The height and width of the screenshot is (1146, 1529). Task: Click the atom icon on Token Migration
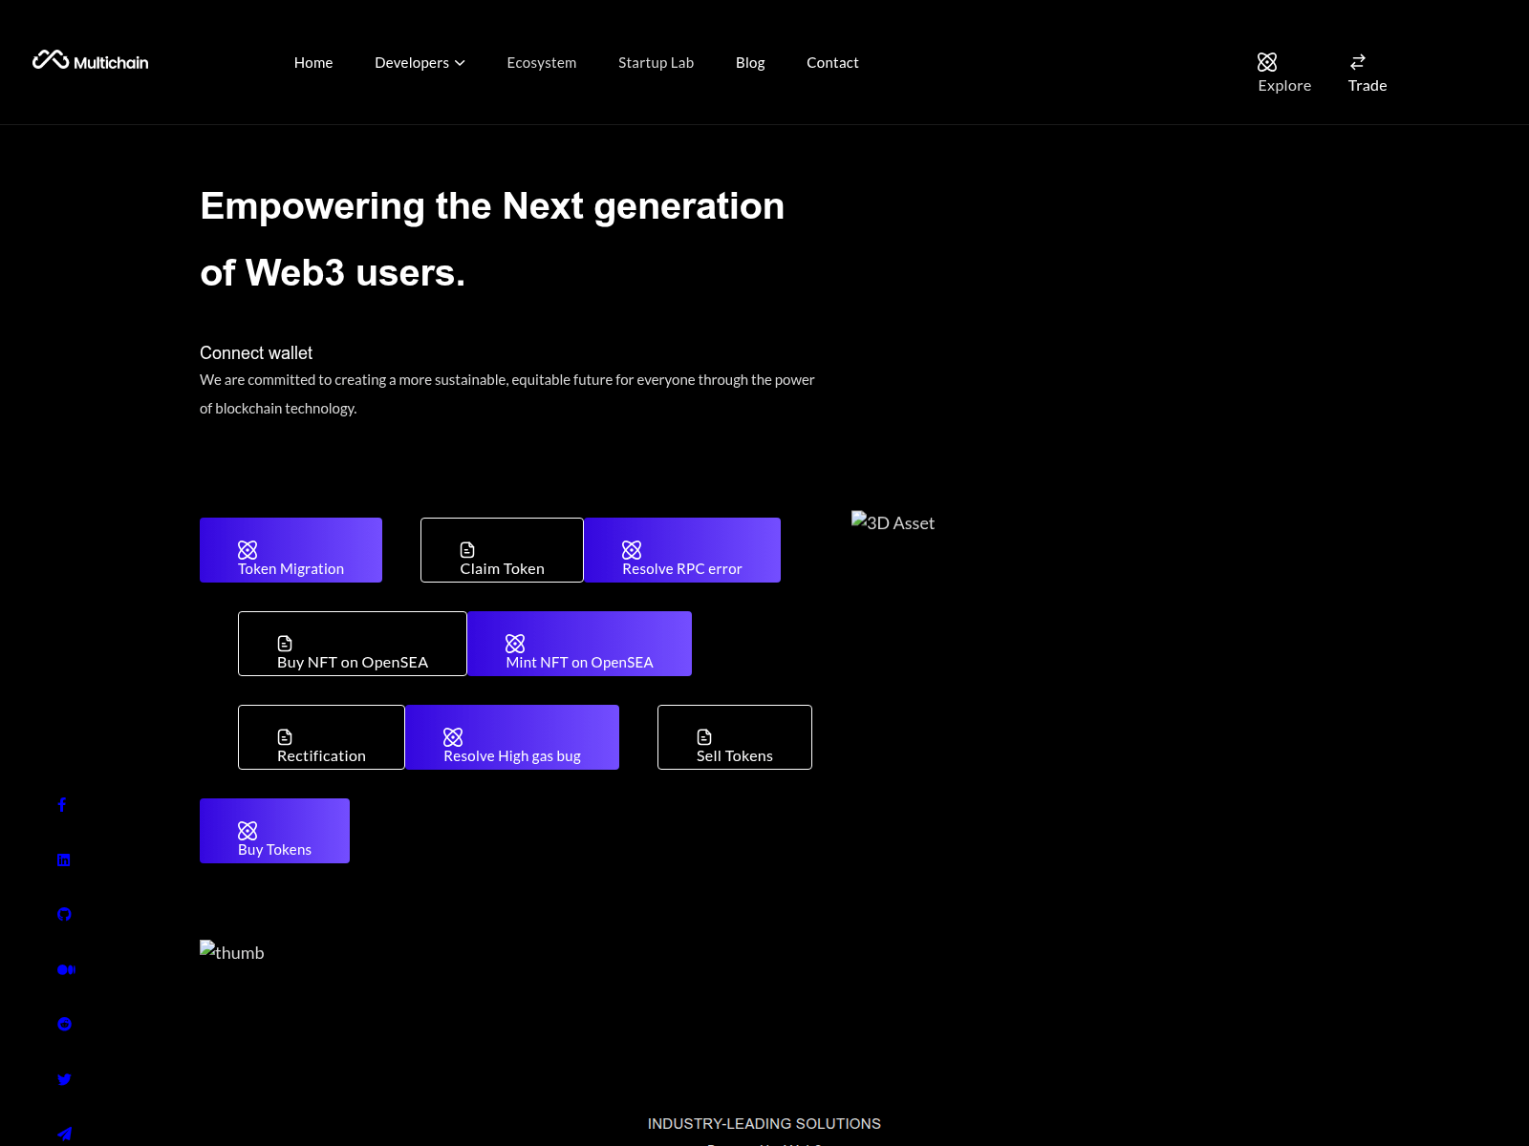248,550
